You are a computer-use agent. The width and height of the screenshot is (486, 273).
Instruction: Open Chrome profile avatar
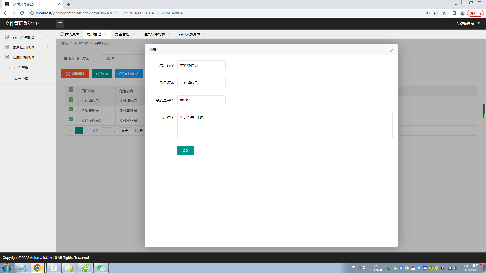pos(462,13)
